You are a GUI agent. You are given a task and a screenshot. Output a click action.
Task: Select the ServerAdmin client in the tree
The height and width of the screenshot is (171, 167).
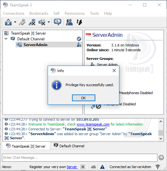49,45
